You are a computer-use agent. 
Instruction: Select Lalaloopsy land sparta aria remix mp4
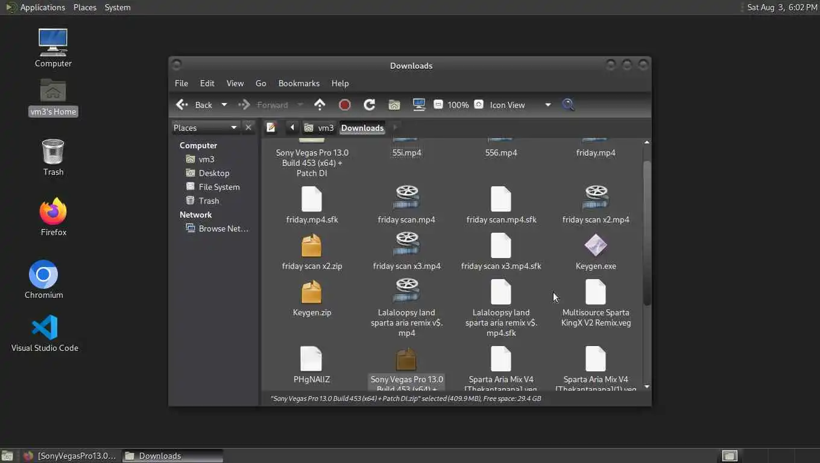[406, 292]
